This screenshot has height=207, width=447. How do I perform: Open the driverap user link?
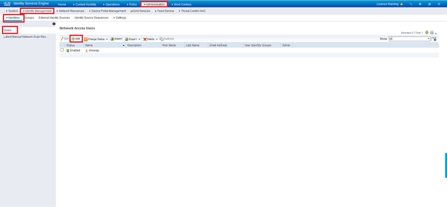tap(94, 50)
